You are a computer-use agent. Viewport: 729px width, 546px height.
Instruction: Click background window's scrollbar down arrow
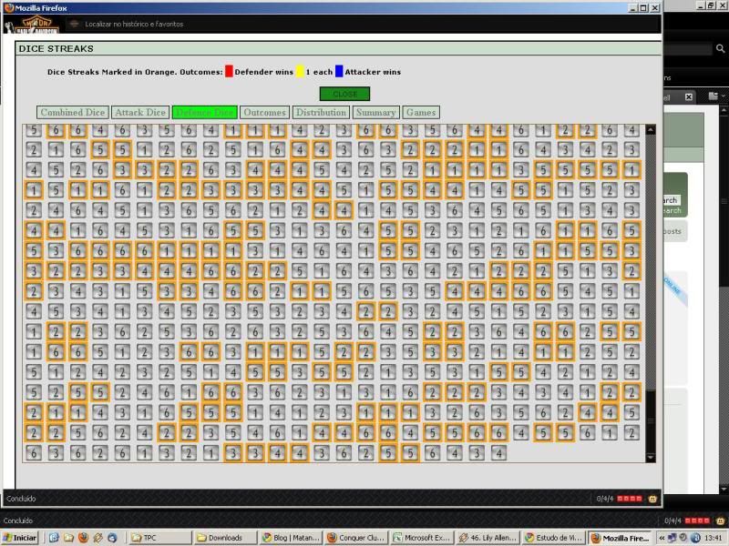(724, 489)
